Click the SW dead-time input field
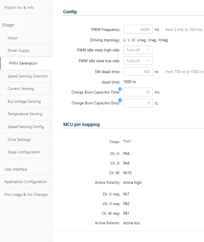The image size is (204, 242). (138, 71)
